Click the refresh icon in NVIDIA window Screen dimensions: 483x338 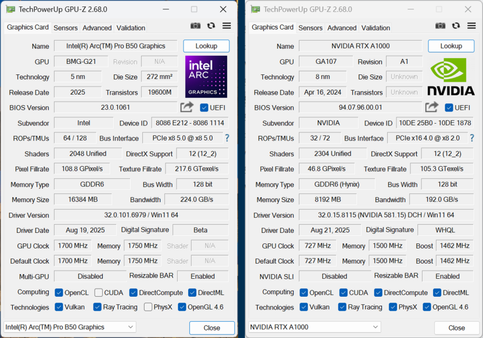[x=456, y=26]
